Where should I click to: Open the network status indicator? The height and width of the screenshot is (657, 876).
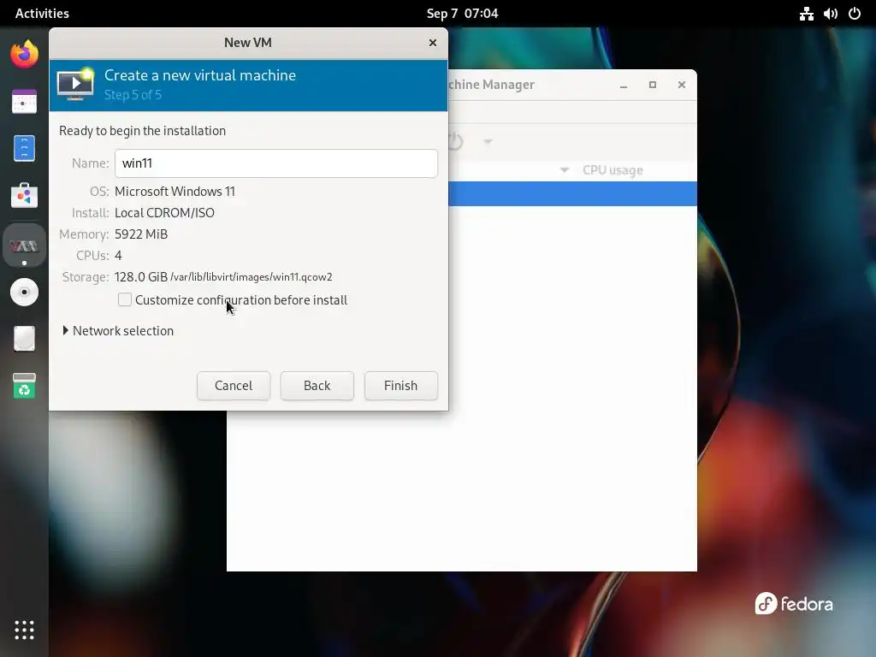pos(806,14)
